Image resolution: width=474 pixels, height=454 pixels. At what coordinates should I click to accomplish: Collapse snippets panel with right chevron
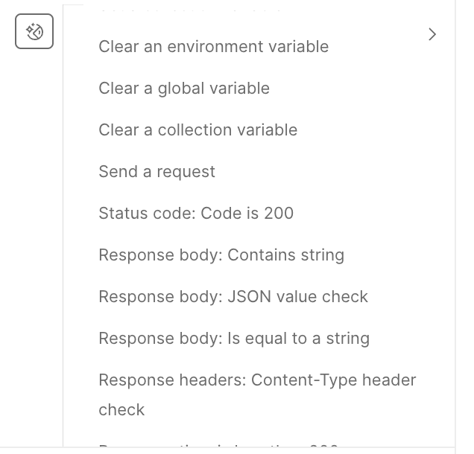click(x=432, y=34)
